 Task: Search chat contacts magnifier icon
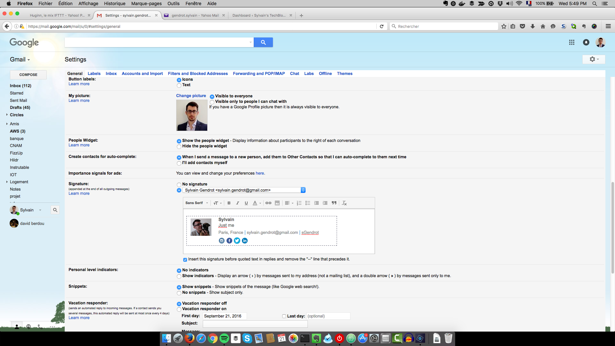[x=55, y=210]
